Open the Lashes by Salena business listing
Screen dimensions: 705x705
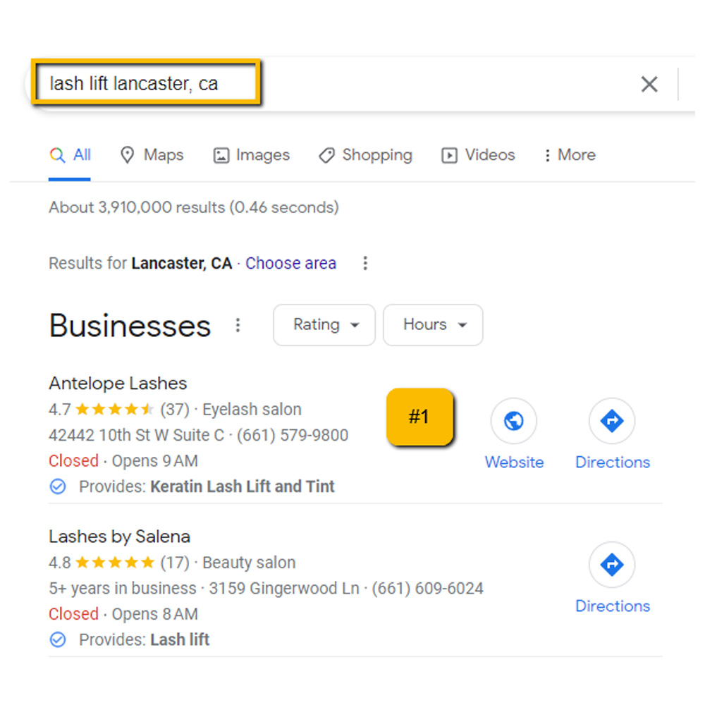click(x=119, y=537)
